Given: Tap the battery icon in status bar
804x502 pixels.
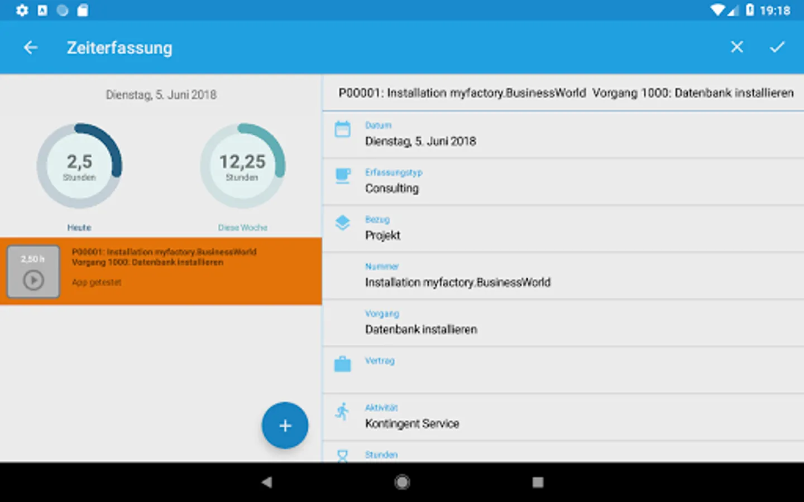Looking at the screenshot, I should (x=750, y=10).
